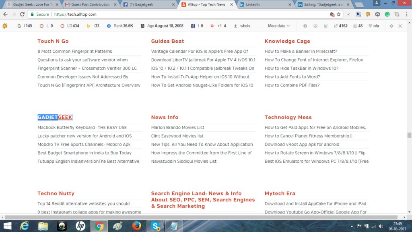Open 'Marlon Brando Movies List' article
Viewport: 412px width, 232px height.
point(177,128)
